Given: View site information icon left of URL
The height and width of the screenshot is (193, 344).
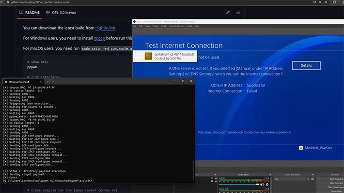Looking at the screenshot, I should click(8, 2).
